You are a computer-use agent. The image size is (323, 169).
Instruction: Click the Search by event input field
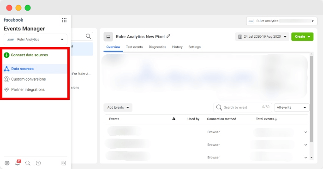pos(243,107)
